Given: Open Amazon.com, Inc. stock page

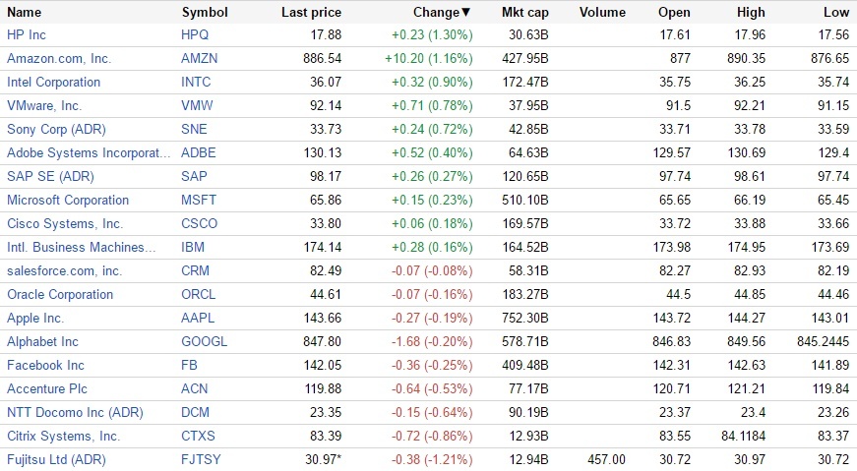Looking at the screenshot, I should [59, 58].
